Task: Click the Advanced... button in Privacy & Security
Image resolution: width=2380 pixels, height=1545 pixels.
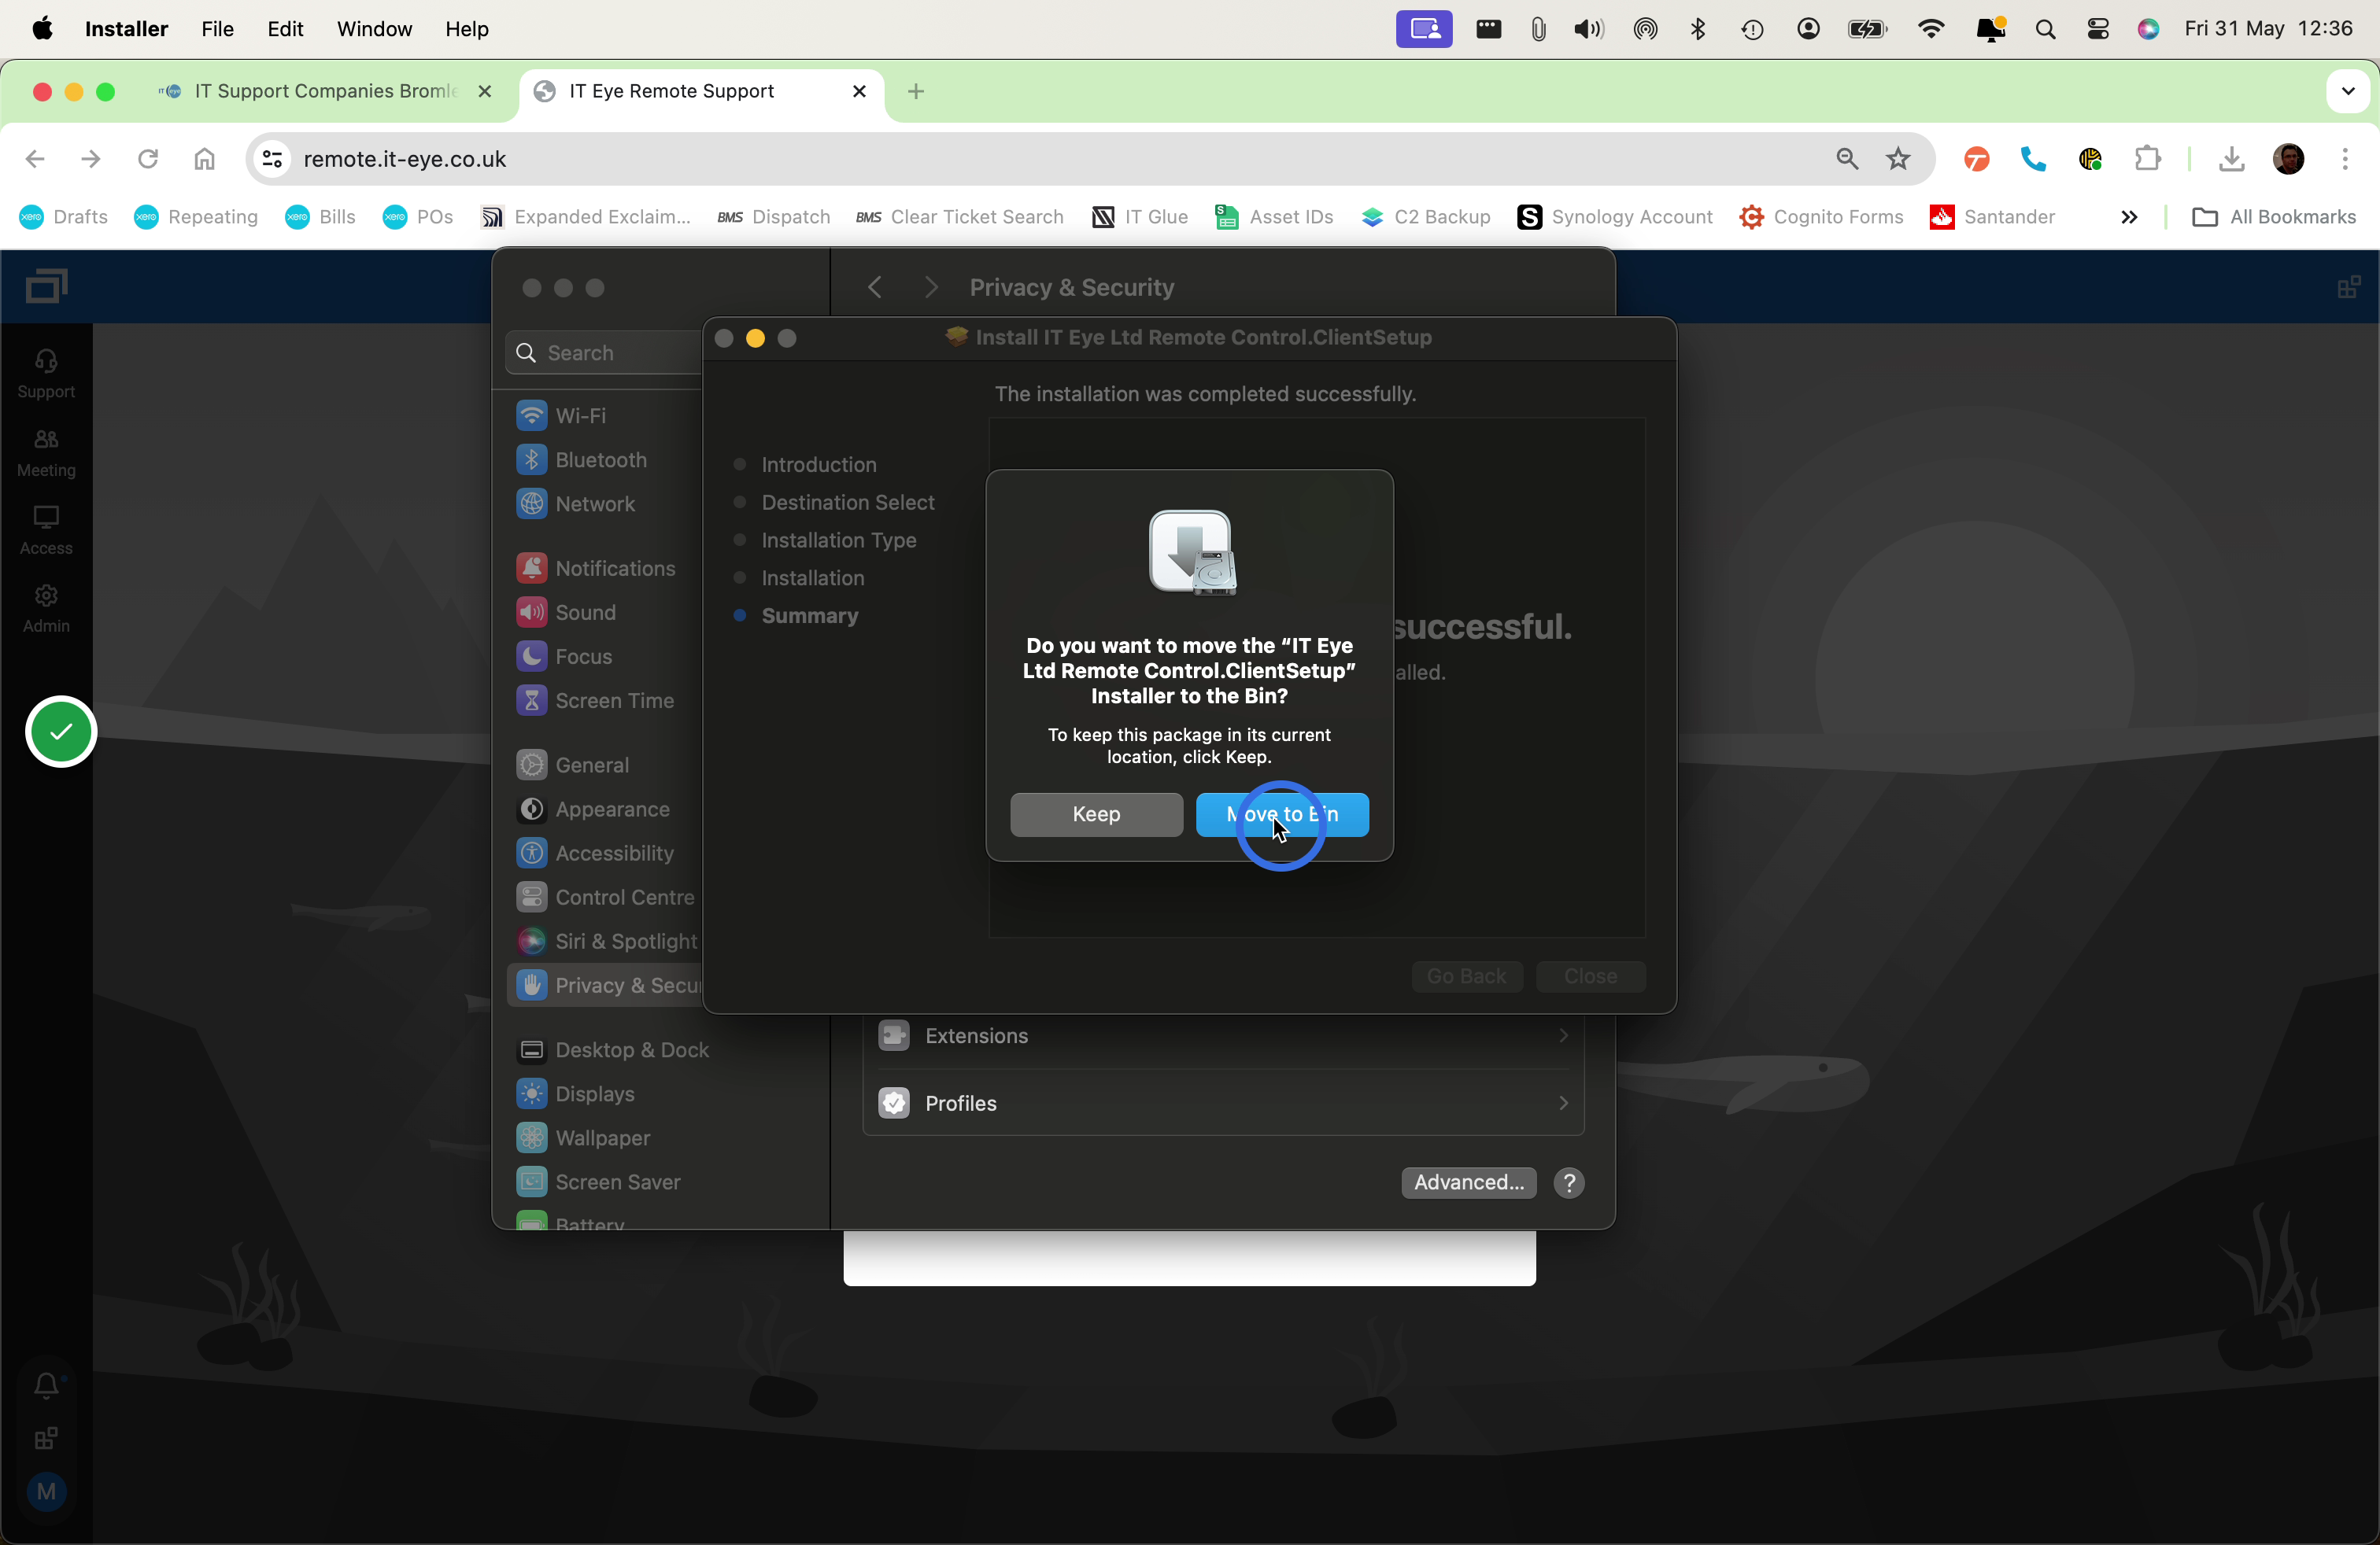Action: click(x=1468, y=1182)
